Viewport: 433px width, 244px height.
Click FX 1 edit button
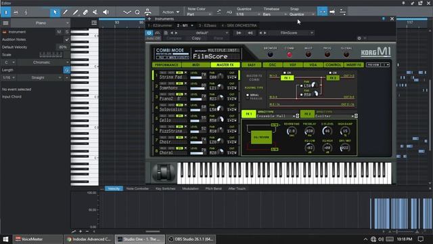[x=248, y=114]
